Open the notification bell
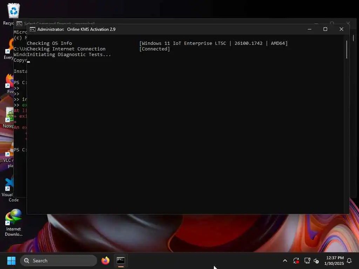Screen dimensions: 359x269 [349, 261]
